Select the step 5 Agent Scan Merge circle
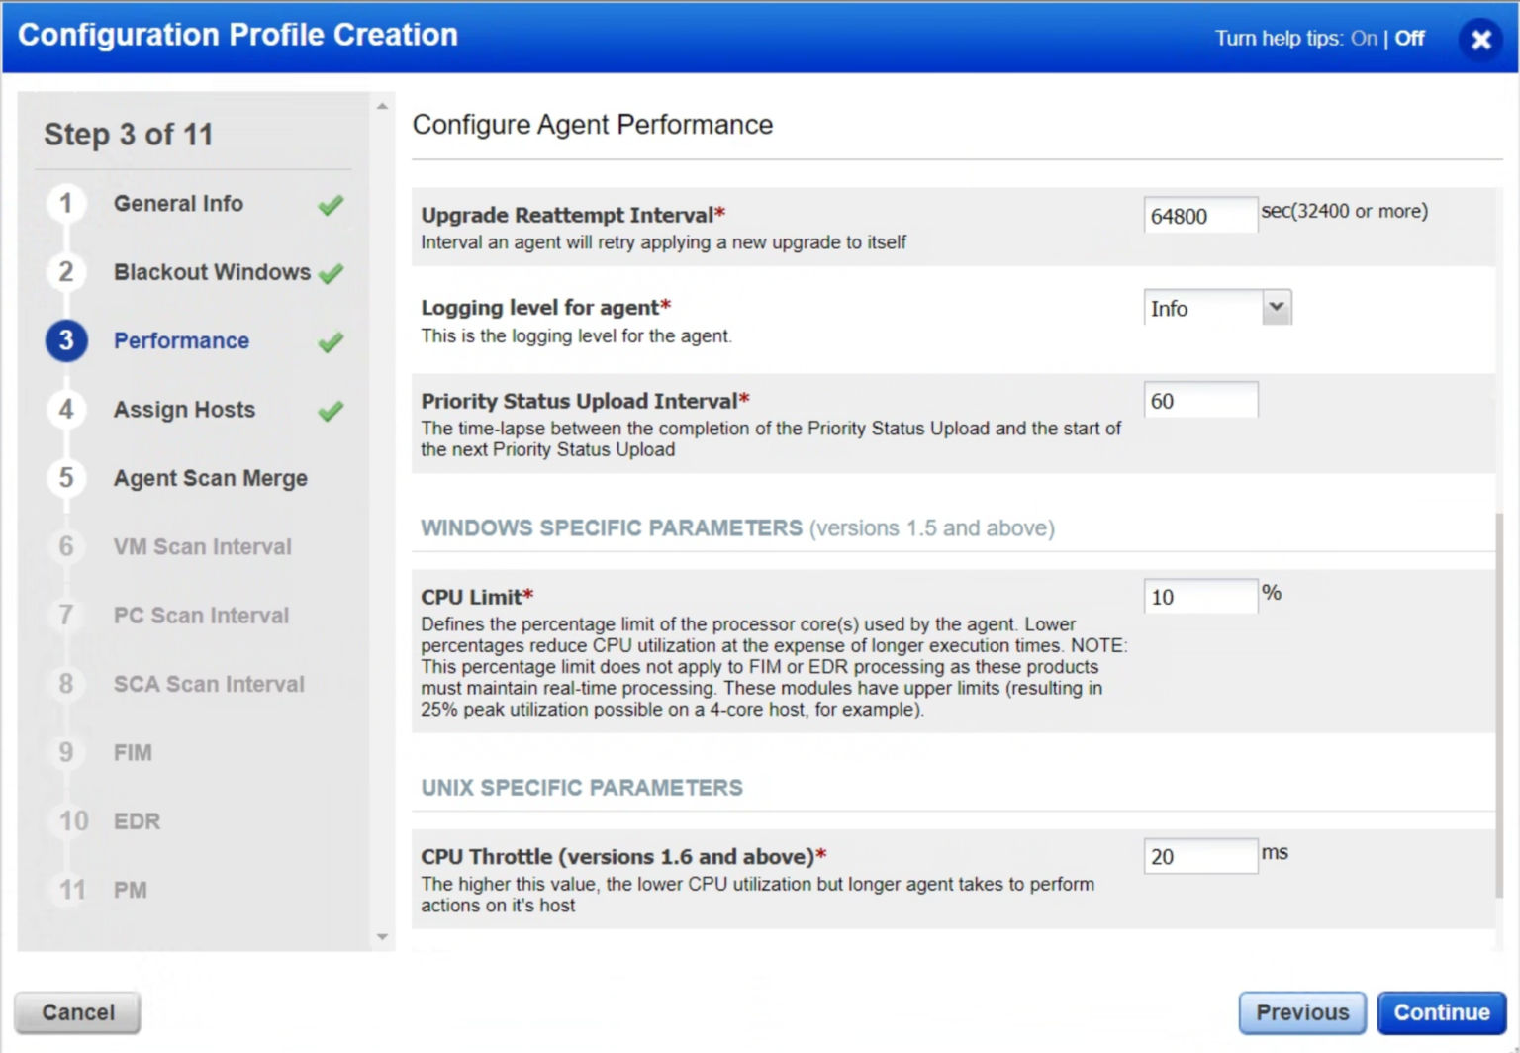The height and width of the screenshot is (1053, 1520). [65, 478]
